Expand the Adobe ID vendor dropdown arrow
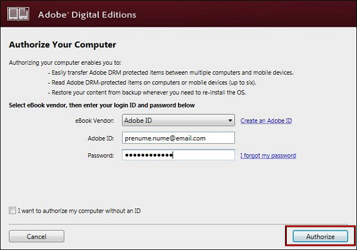 [x=230, y=121]
